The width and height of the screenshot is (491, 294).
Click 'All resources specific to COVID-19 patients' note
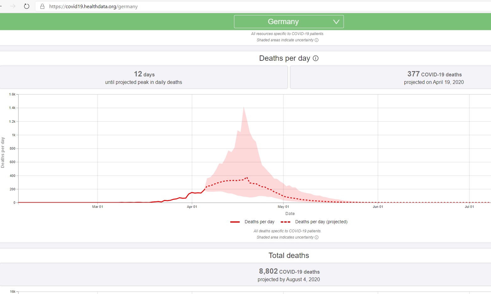pos(287,34)
